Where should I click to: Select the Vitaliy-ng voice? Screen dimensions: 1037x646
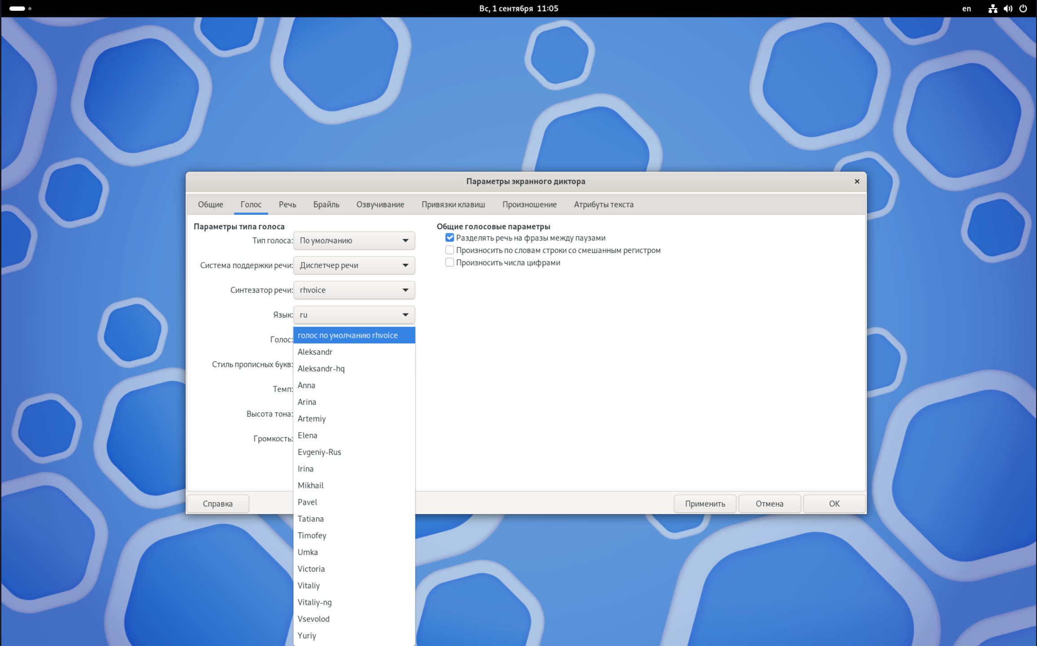(x=354, y=602)
